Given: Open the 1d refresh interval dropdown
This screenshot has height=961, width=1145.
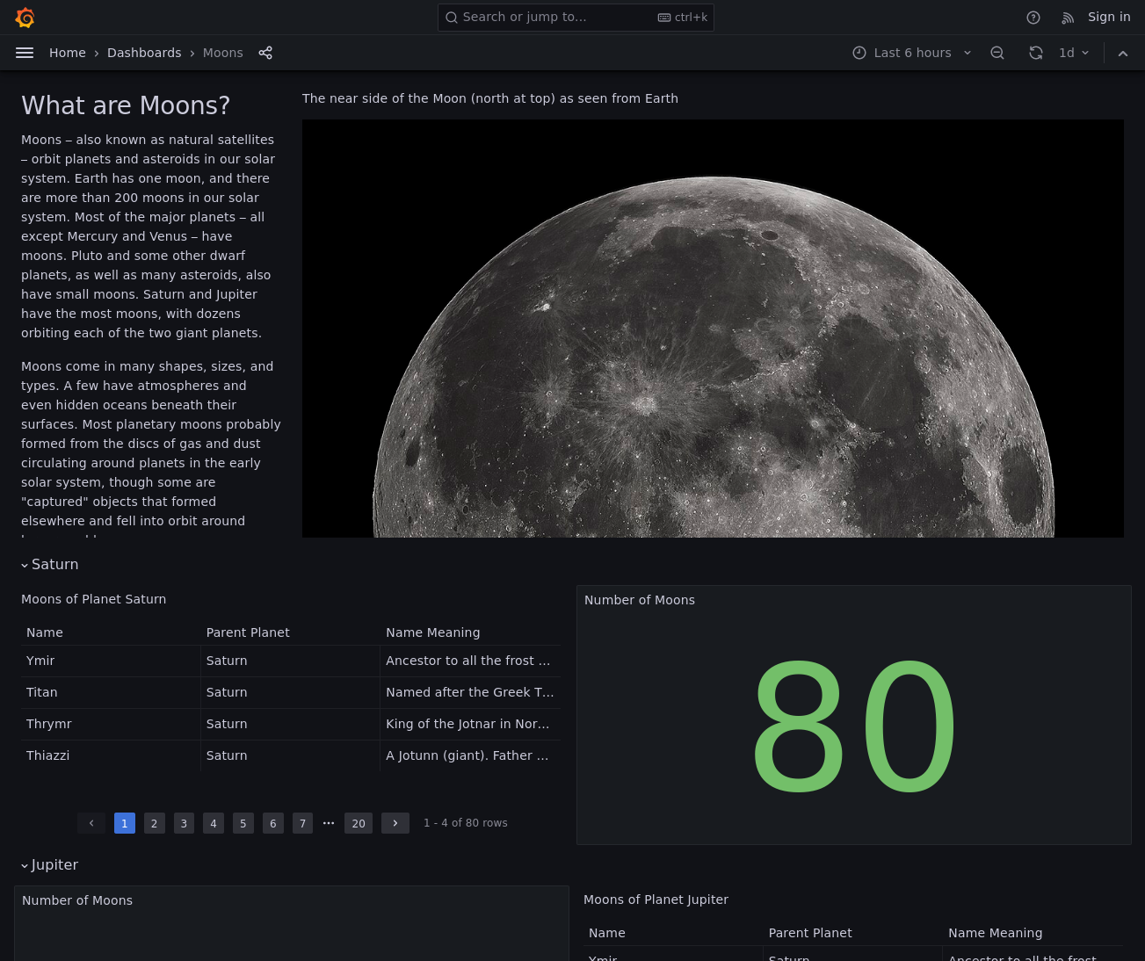Looking at the screenshot, I should [1074, 53].
